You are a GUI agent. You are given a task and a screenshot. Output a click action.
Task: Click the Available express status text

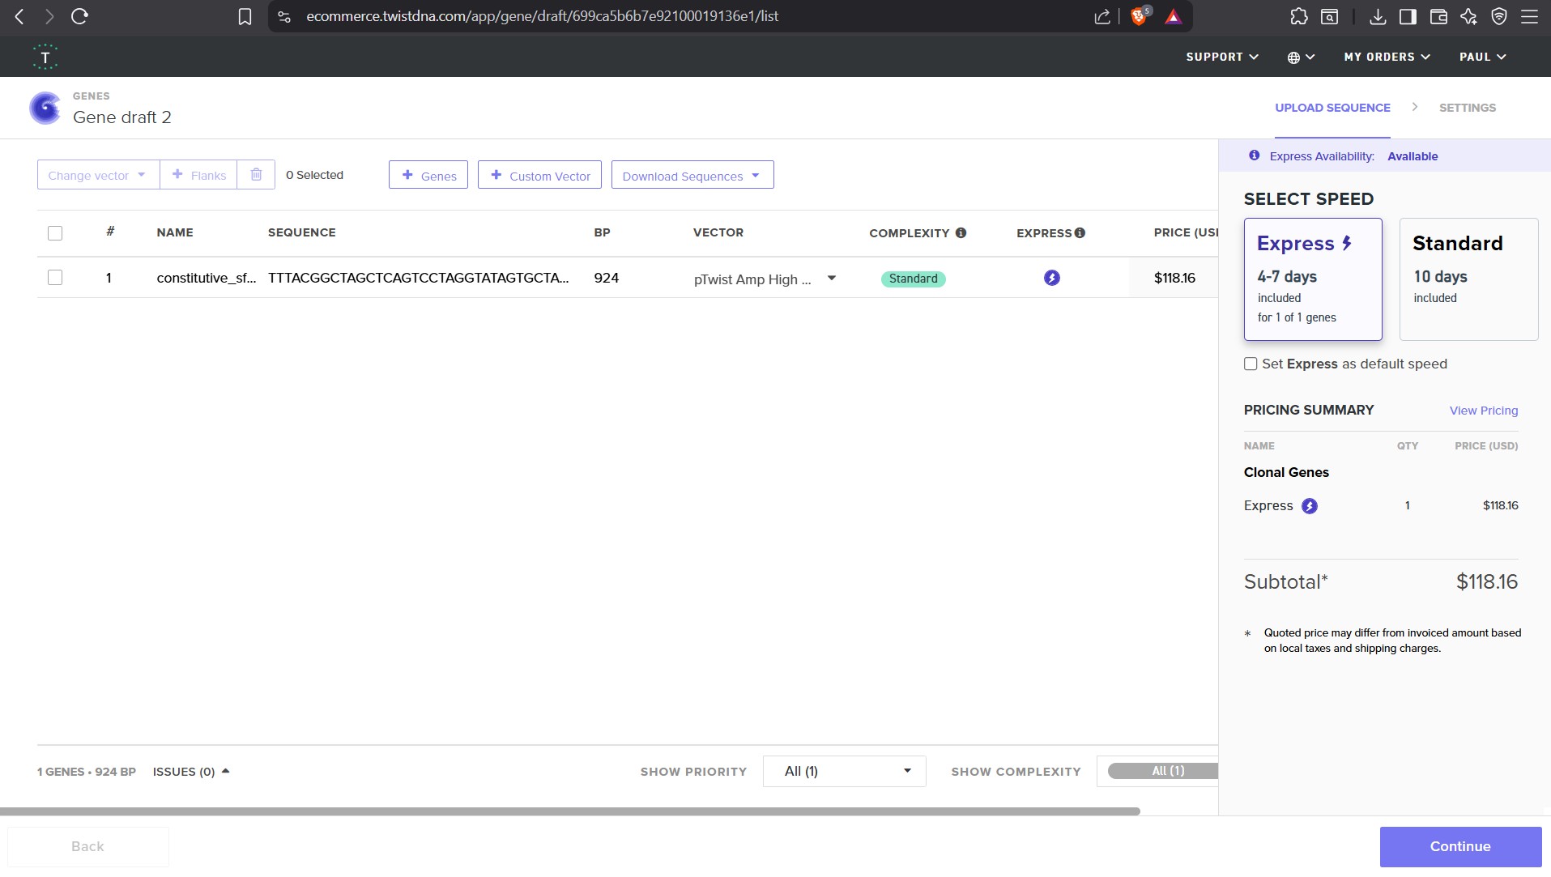coord(1413,156)
